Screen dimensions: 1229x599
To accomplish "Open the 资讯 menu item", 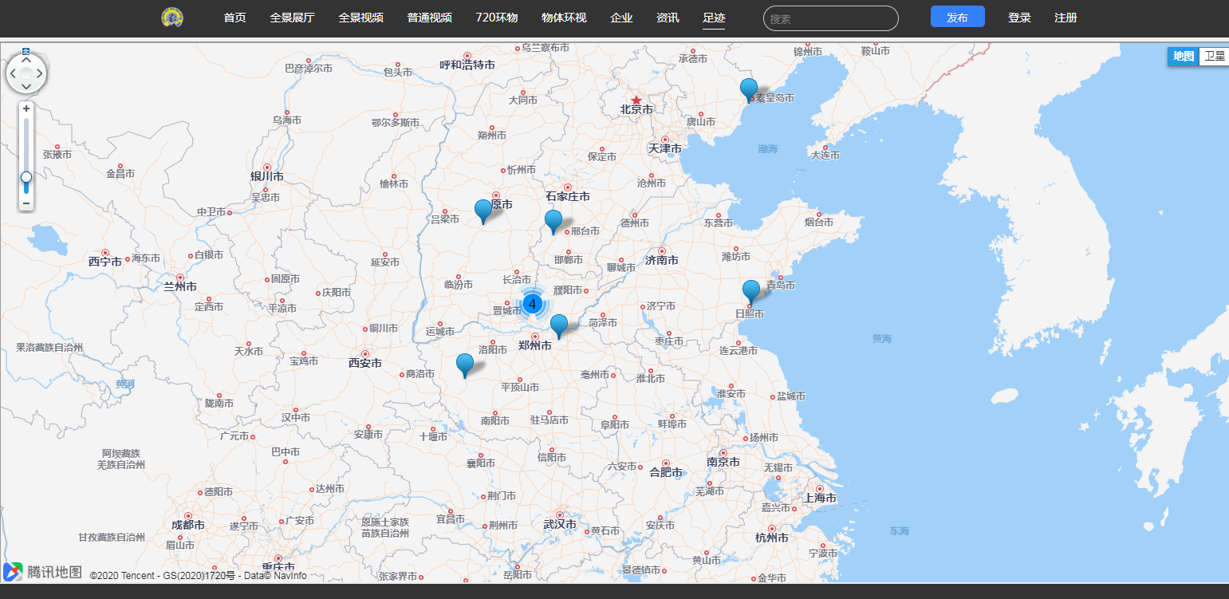I will [x=667, y=17].
